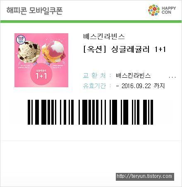Select the 배스킨라빈스 brand name heading
Viewport: 182px width, 187px height.
[x=104, y=37]
